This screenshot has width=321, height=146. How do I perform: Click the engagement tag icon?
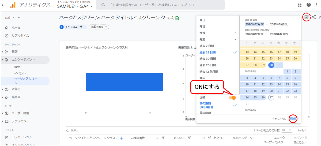tap(6, 59)
